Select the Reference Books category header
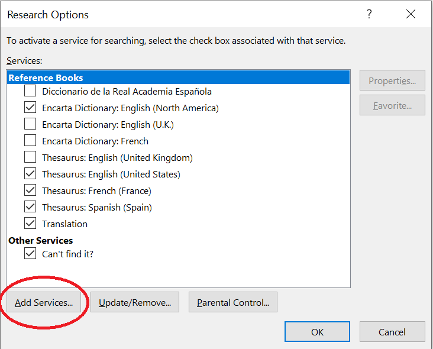433x349 pixels. [x=179, y=77]
